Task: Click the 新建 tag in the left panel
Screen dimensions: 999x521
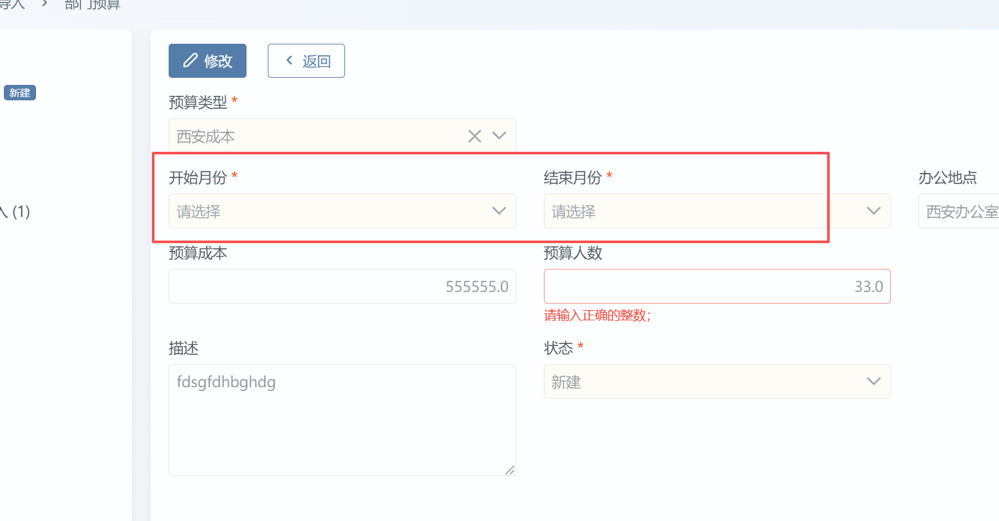Action: 20,93
